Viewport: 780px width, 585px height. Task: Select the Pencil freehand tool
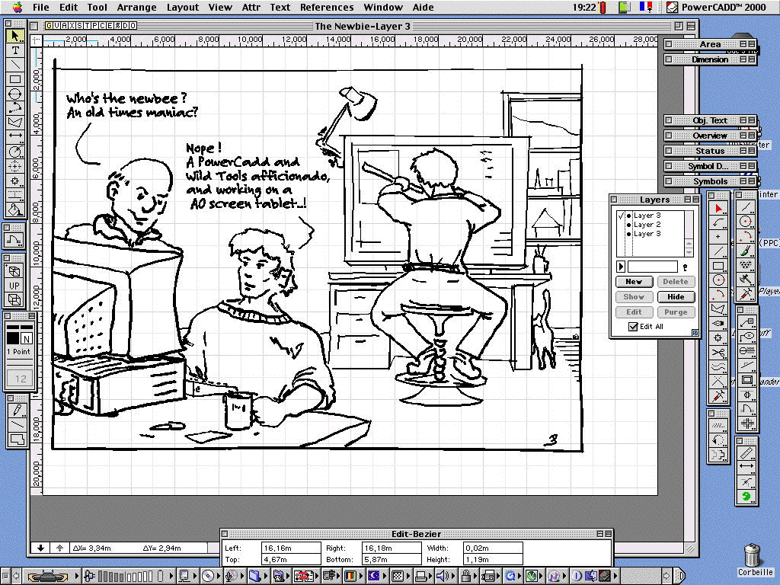coord(18,411)
